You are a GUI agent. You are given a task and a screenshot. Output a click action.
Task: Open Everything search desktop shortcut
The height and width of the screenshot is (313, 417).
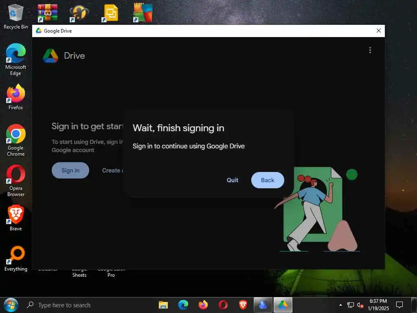click(16, 259)
